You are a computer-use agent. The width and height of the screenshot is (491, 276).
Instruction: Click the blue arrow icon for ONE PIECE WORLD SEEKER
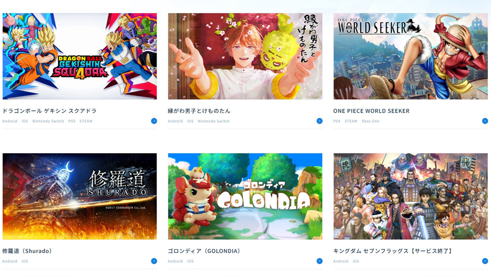[x=485, y=121]
